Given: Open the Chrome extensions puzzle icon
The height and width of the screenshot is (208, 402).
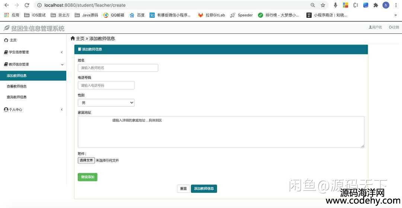Looking at the screenshot, I should coord(376,5).
